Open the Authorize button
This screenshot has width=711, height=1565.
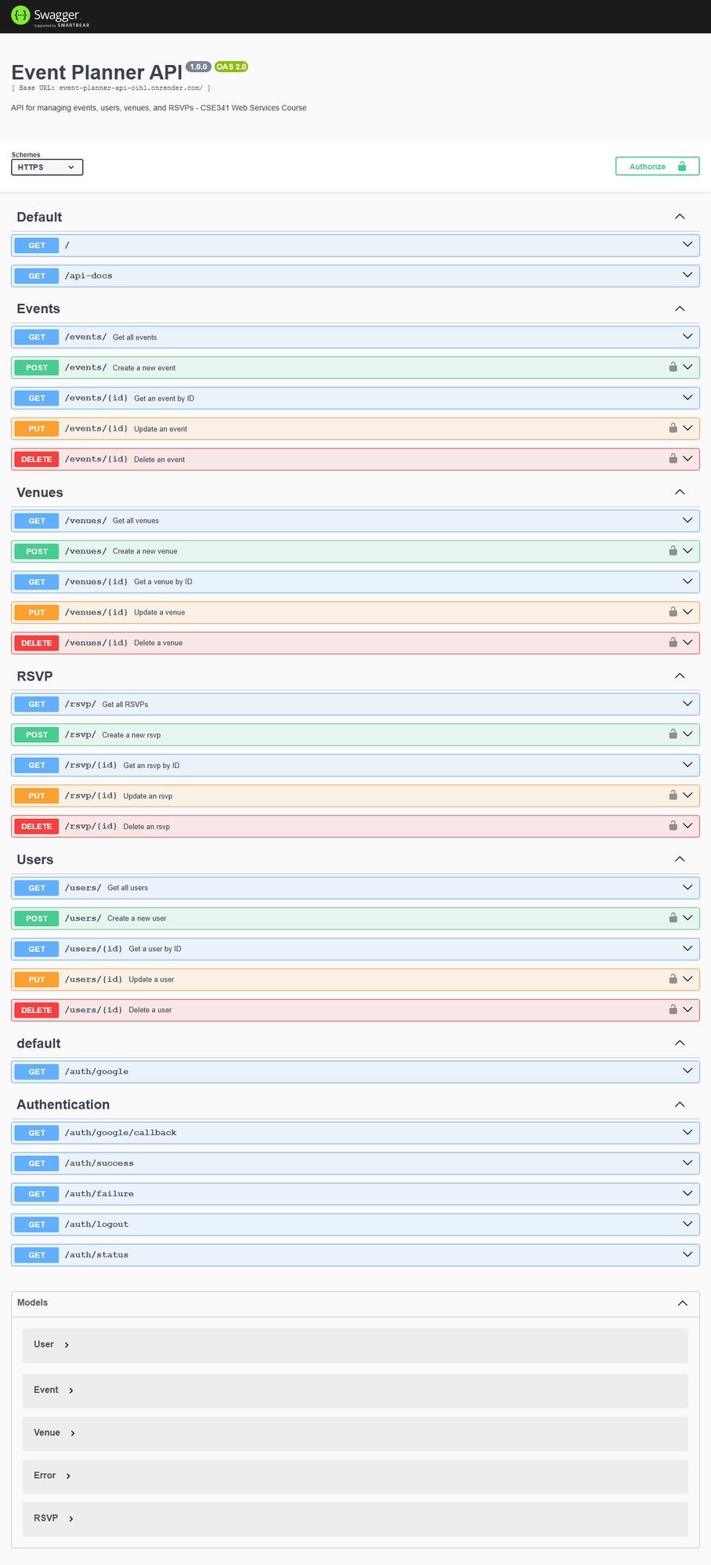tap(657, 166)
